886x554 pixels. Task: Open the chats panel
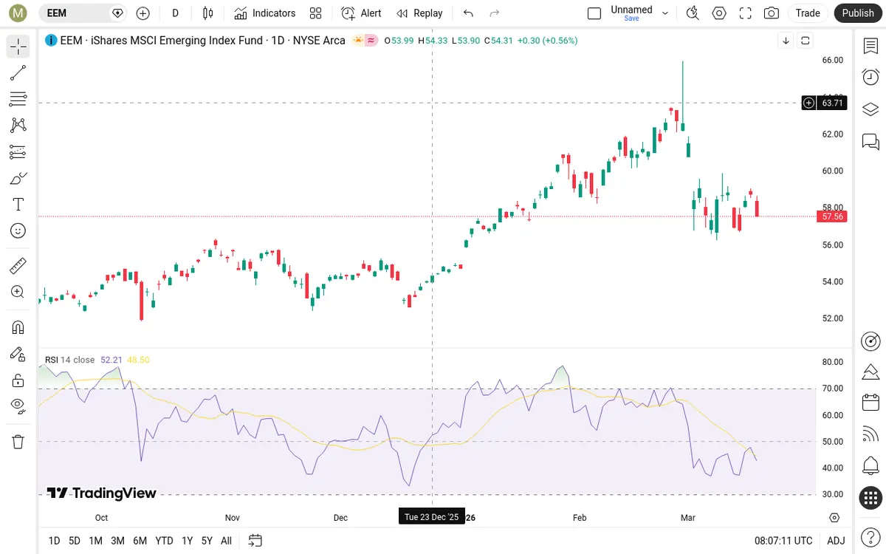coord(870,141)
